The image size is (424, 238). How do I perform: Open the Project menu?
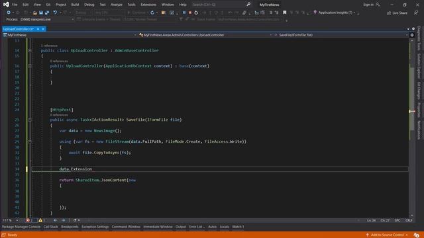pyautogui.click(x=61, y=5)
